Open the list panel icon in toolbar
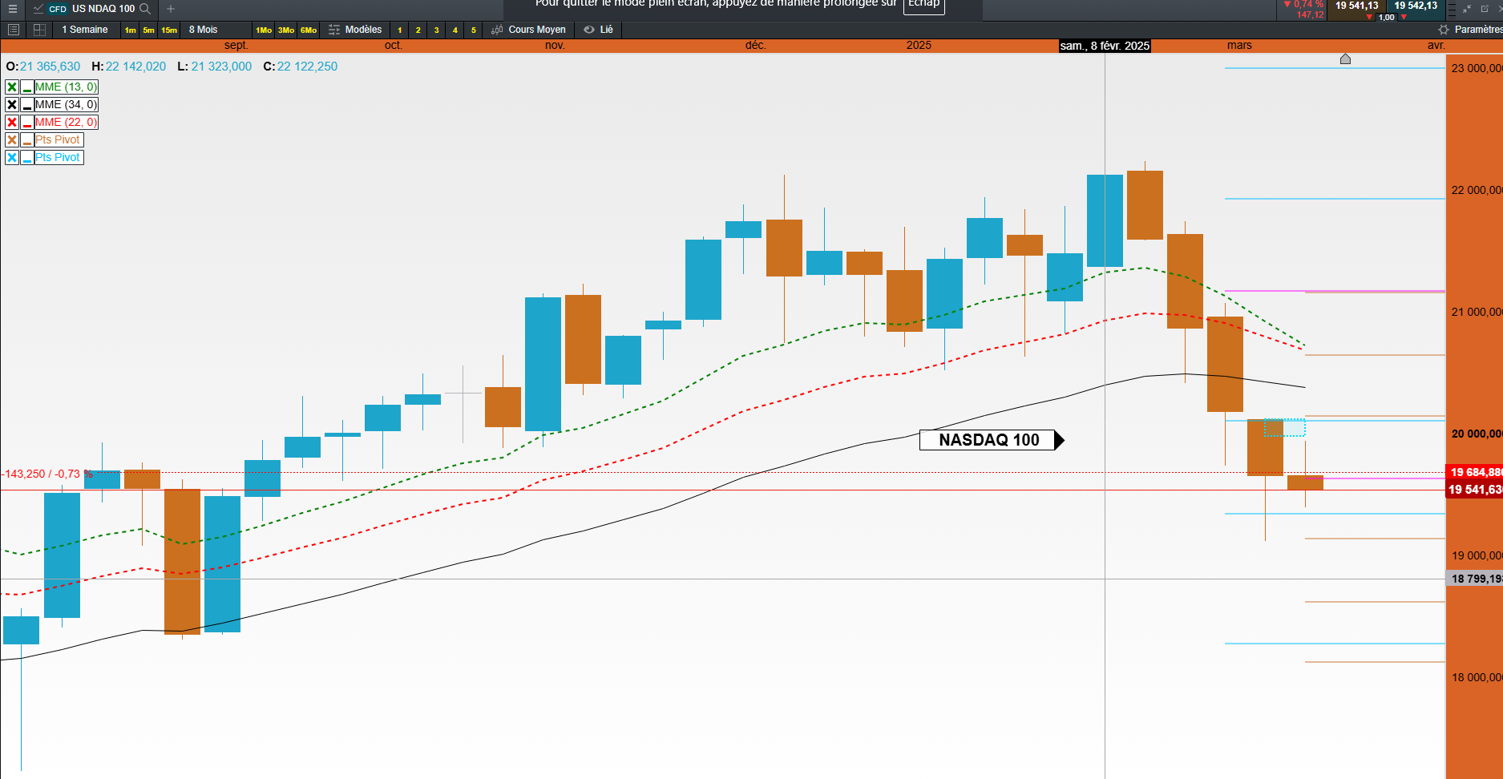 click(x=13, y=30)
